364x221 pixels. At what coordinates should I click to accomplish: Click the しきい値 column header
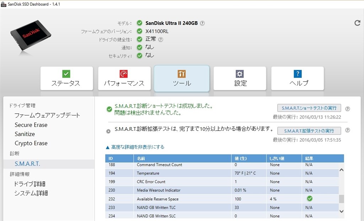(284, 158)
